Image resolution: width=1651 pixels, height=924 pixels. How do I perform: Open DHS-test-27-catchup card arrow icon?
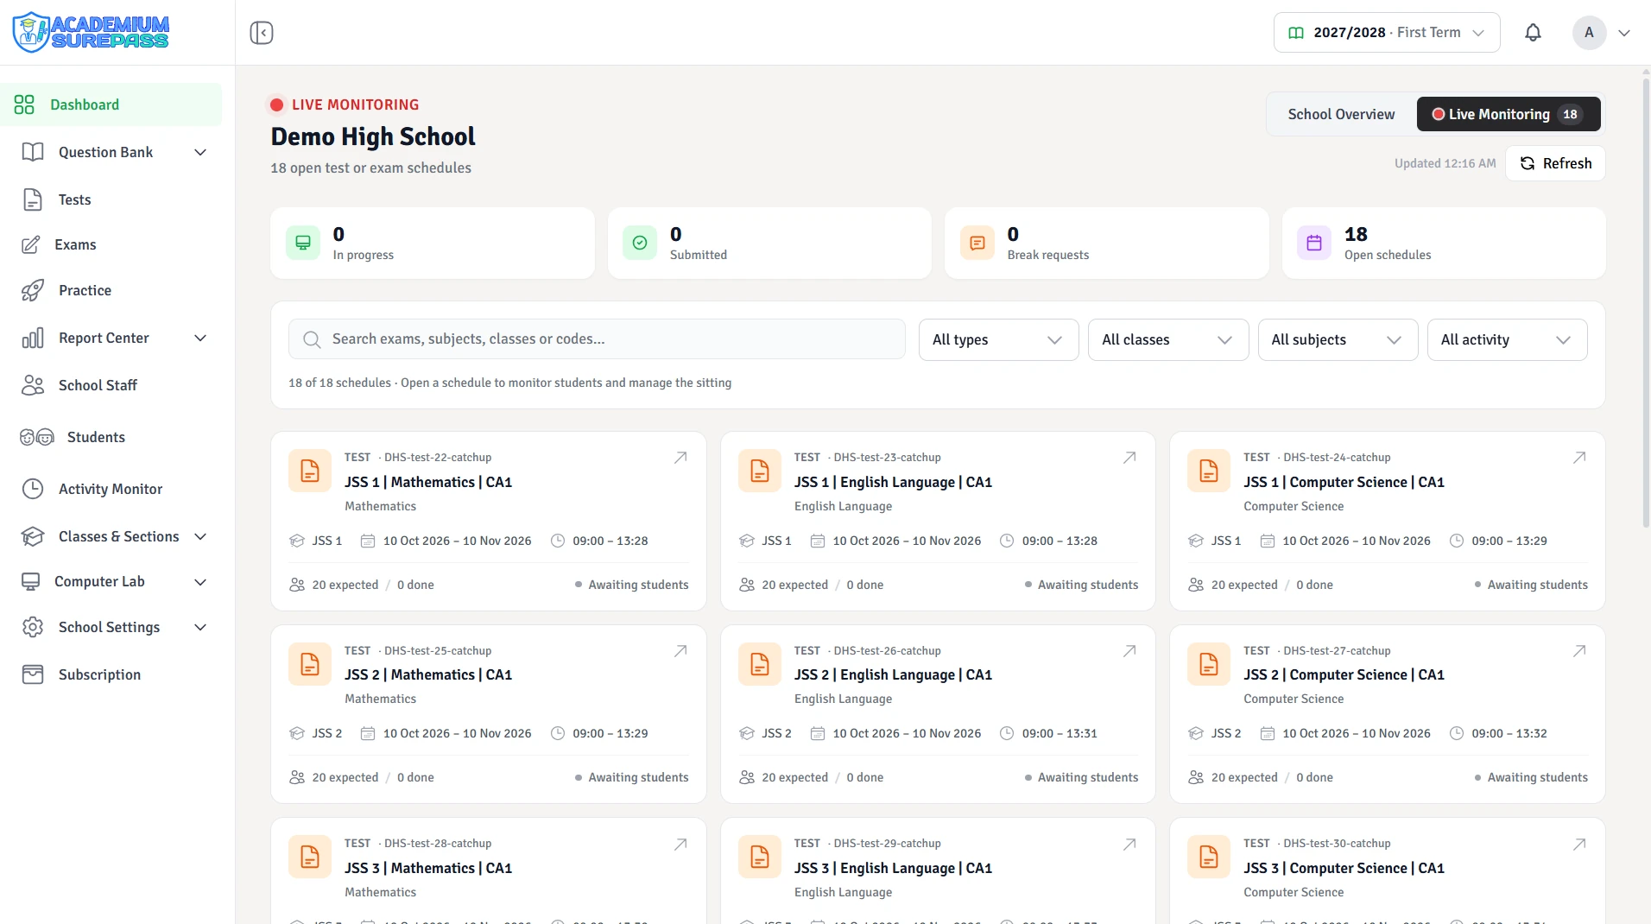point(1579,651)
